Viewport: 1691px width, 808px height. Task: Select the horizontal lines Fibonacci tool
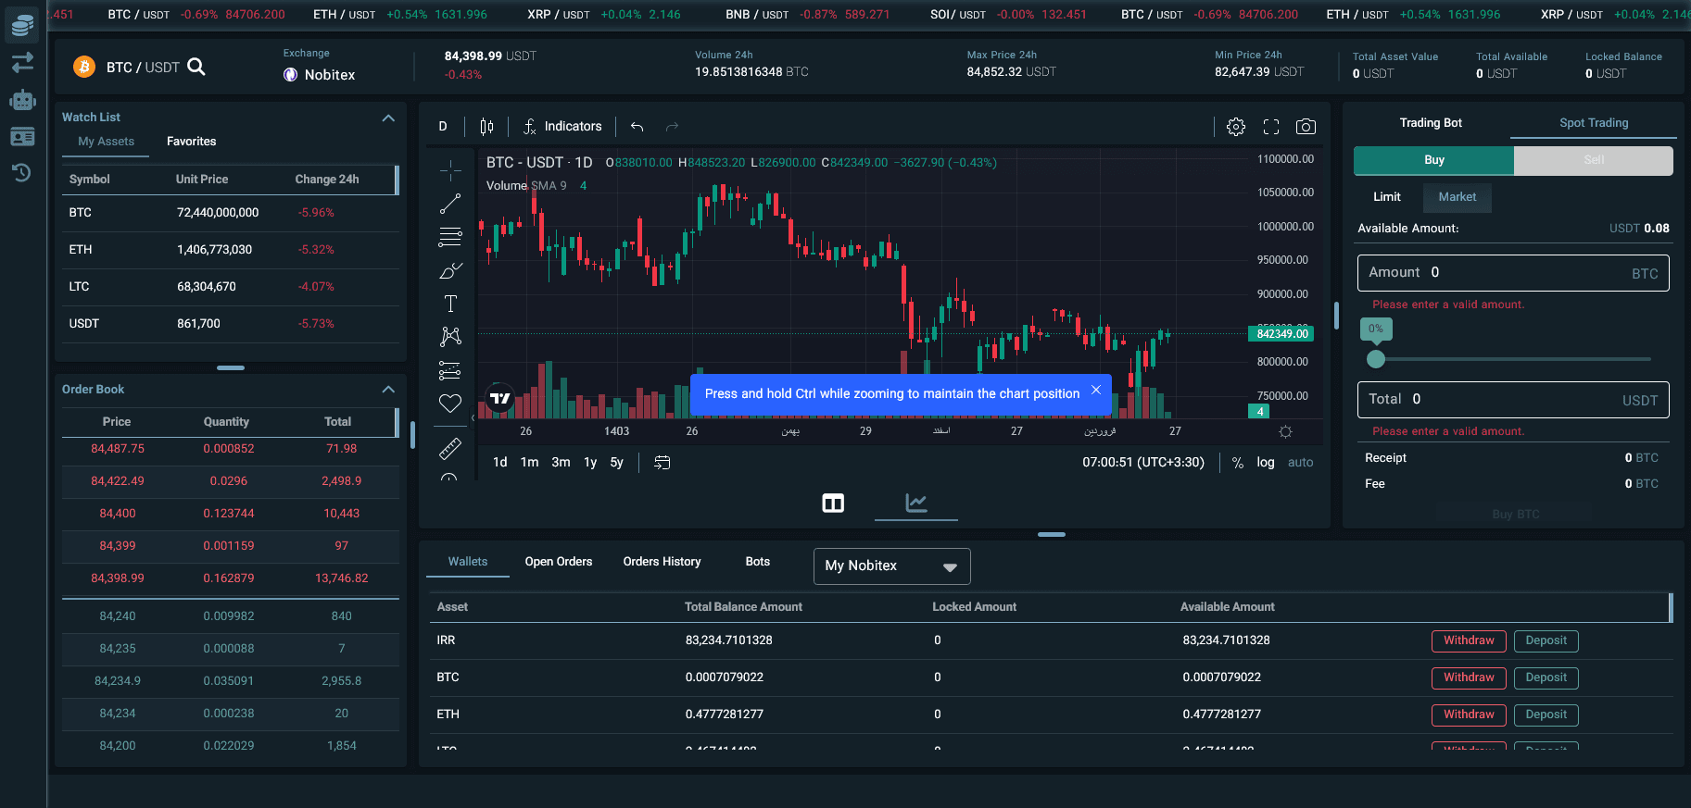tap(450, 237)
